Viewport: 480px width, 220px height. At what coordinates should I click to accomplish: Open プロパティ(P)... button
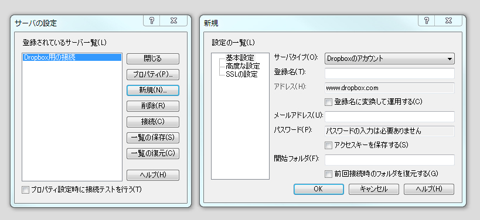pos(153,74)
